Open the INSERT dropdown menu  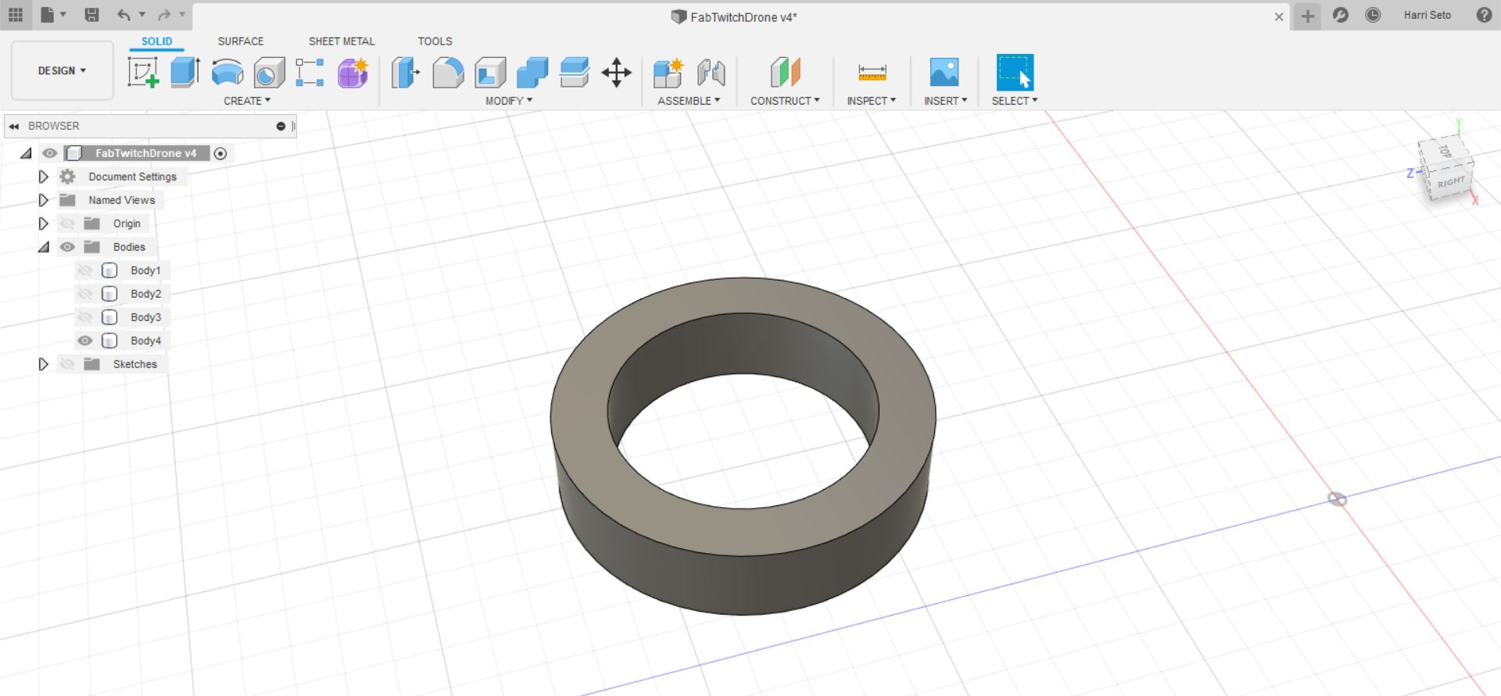[x=946, y=101]
